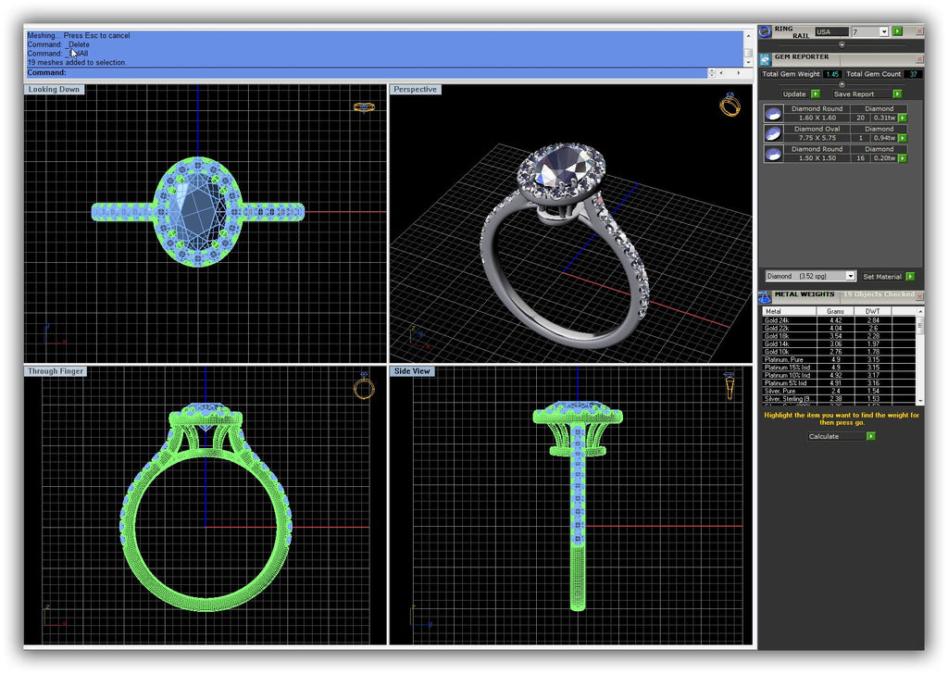Open the ring size 7 dropdown

click(884, 31)
